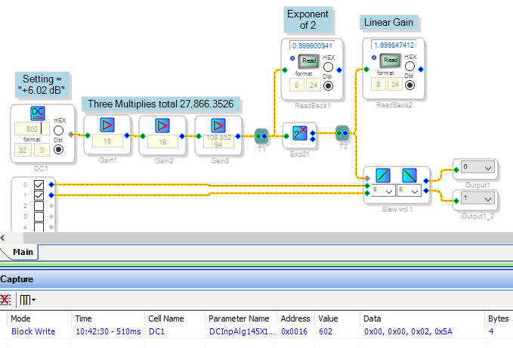Screen dimensions: 513x348
Task: Click the Output1_2 input pin
Action: 456,200
